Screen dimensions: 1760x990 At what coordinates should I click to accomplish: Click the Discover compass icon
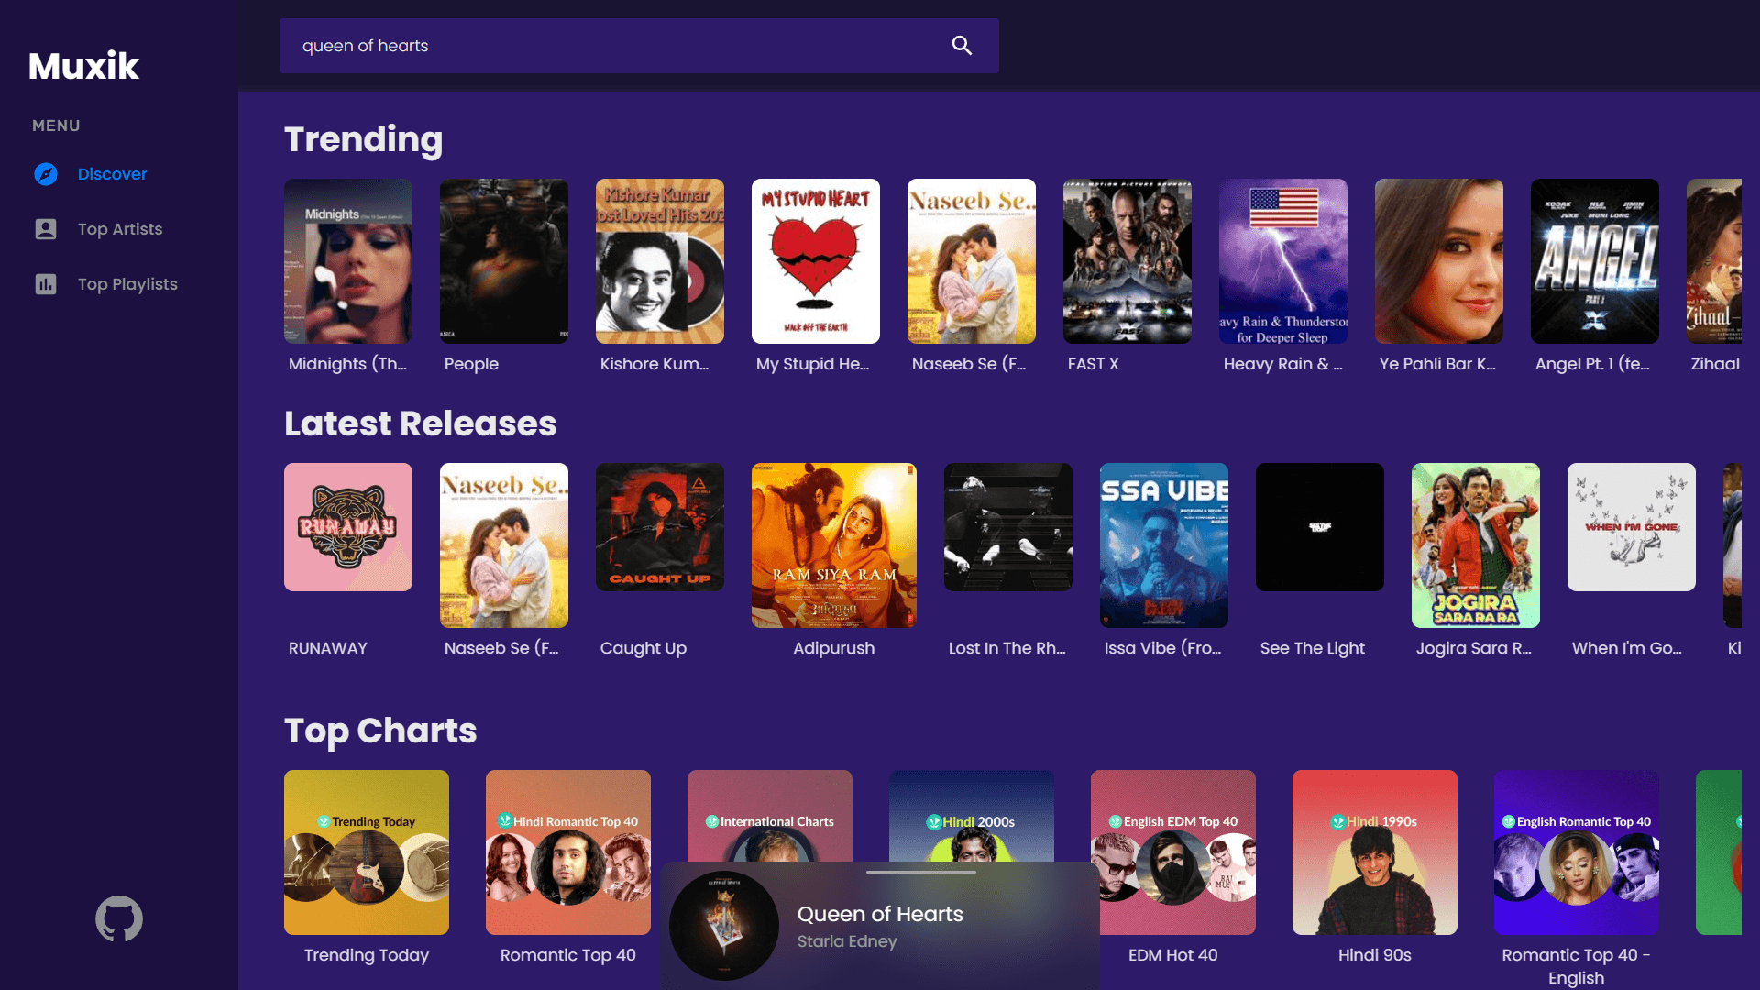[46, 174]
